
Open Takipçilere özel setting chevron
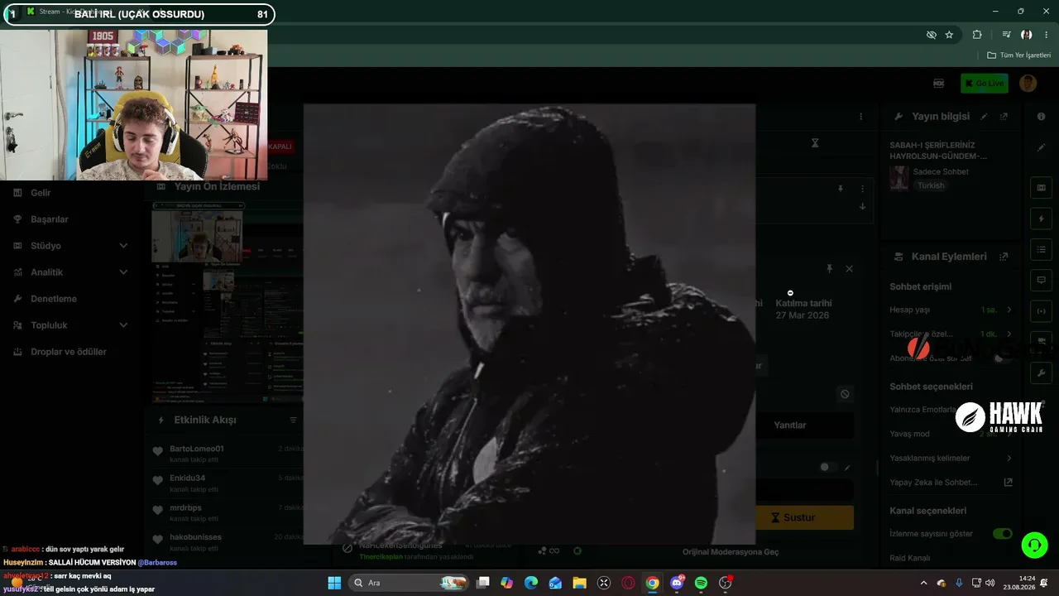pyautogui.click(x=1009, y=334)
